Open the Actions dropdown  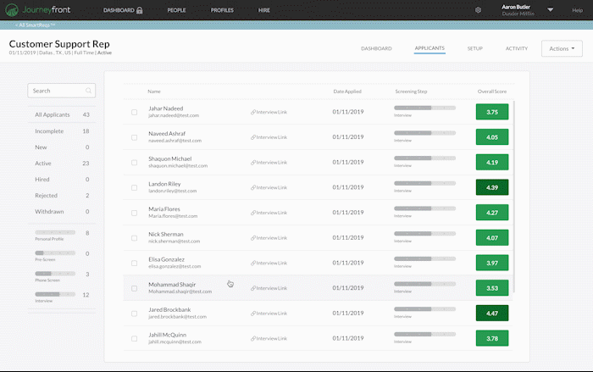click(562, 48)
